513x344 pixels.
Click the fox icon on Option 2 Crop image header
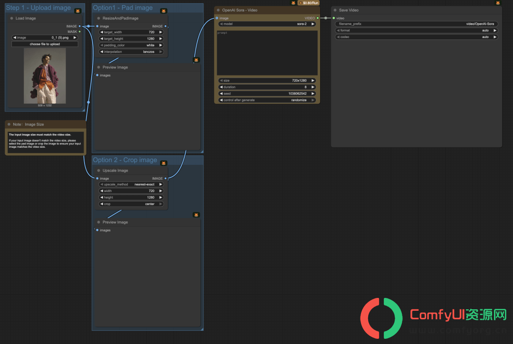tap(163, 163)
